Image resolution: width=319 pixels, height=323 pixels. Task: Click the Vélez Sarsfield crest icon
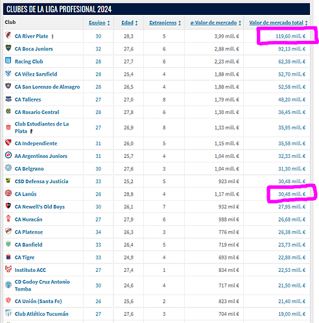click(8, 73)
